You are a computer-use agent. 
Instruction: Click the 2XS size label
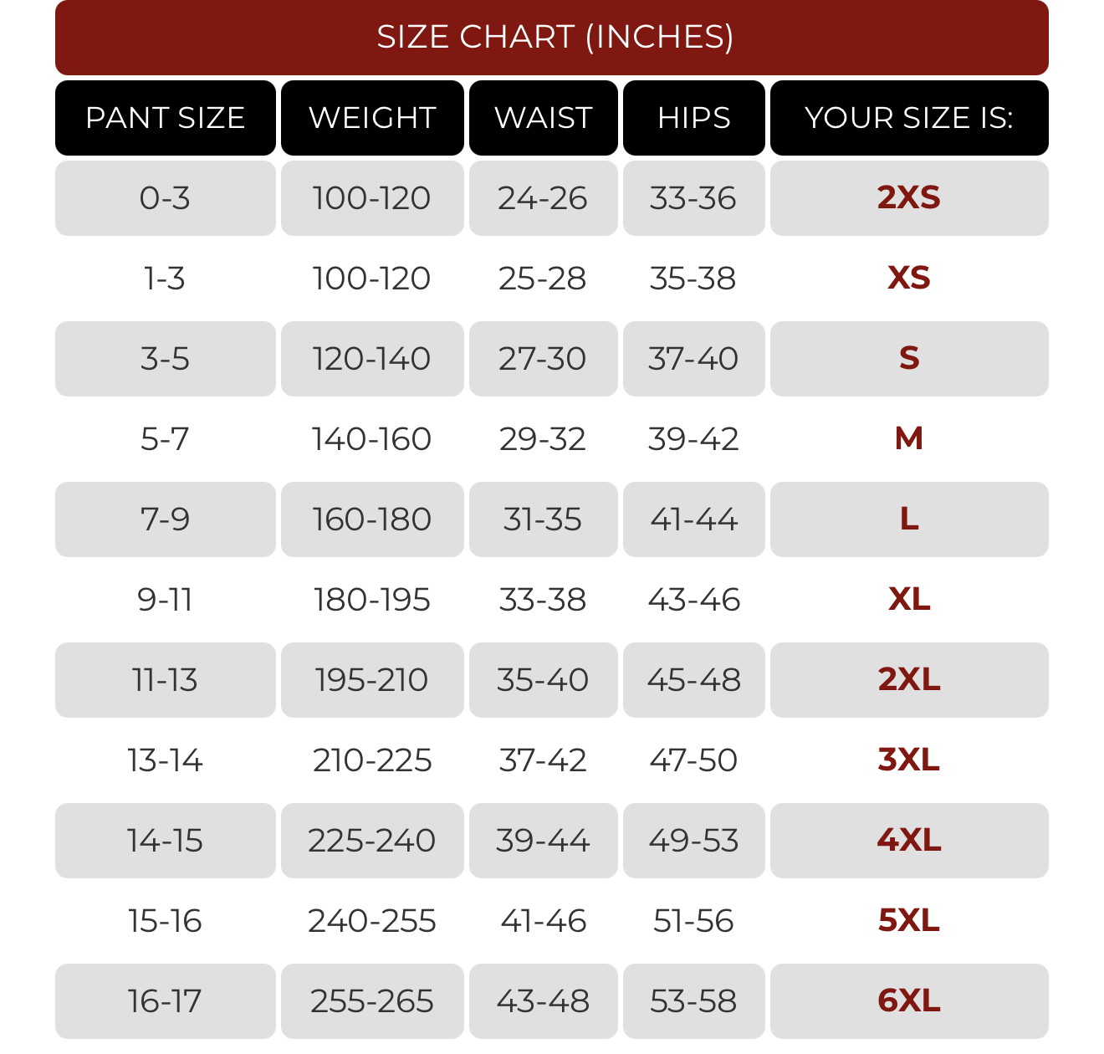[x=909, y=198]
